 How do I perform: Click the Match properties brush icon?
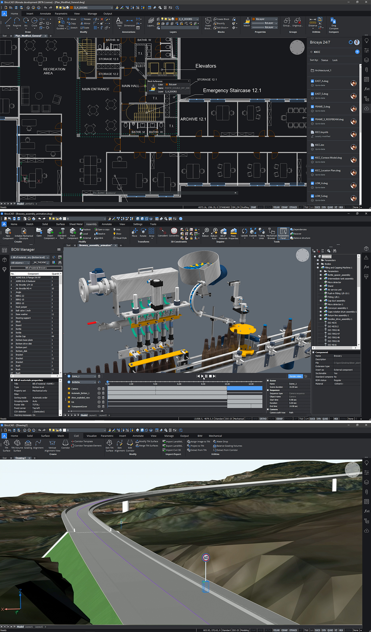pos(247,22)
